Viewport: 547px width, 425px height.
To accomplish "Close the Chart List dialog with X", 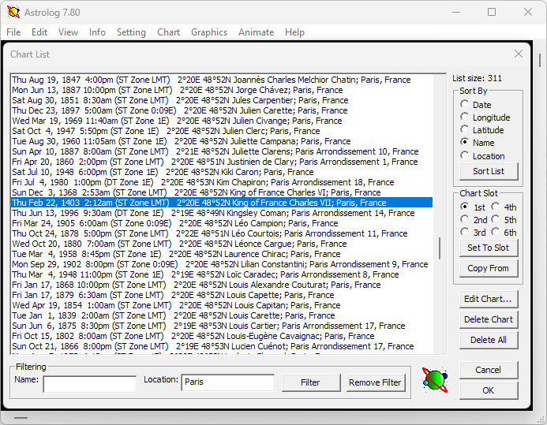I will [x=519, y=54].
